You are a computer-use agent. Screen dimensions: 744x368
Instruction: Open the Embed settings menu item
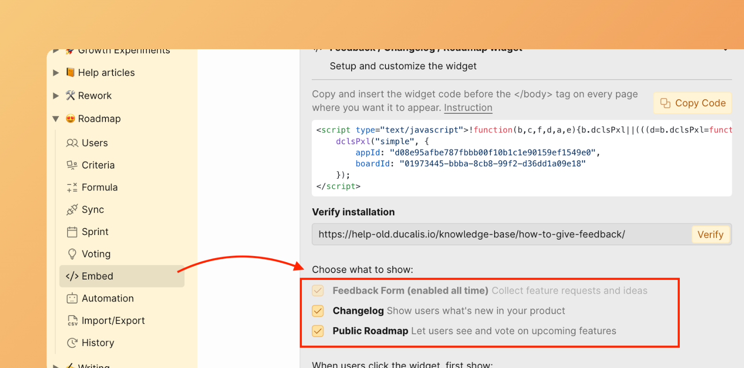click(97, 276)
